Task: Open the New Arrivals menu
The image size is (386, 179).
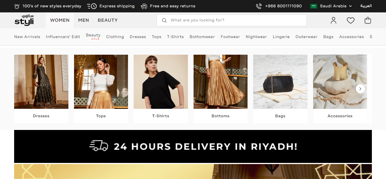Action: [27, 37]
